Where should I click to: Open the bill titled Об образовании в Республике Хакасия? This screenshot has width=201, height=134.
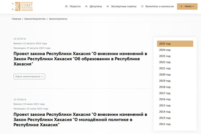coord(80,59)
